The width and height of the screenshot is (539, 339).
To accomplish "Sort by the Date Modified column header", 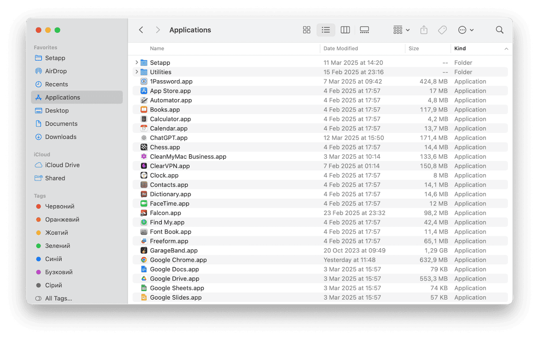I will point(340,49).
